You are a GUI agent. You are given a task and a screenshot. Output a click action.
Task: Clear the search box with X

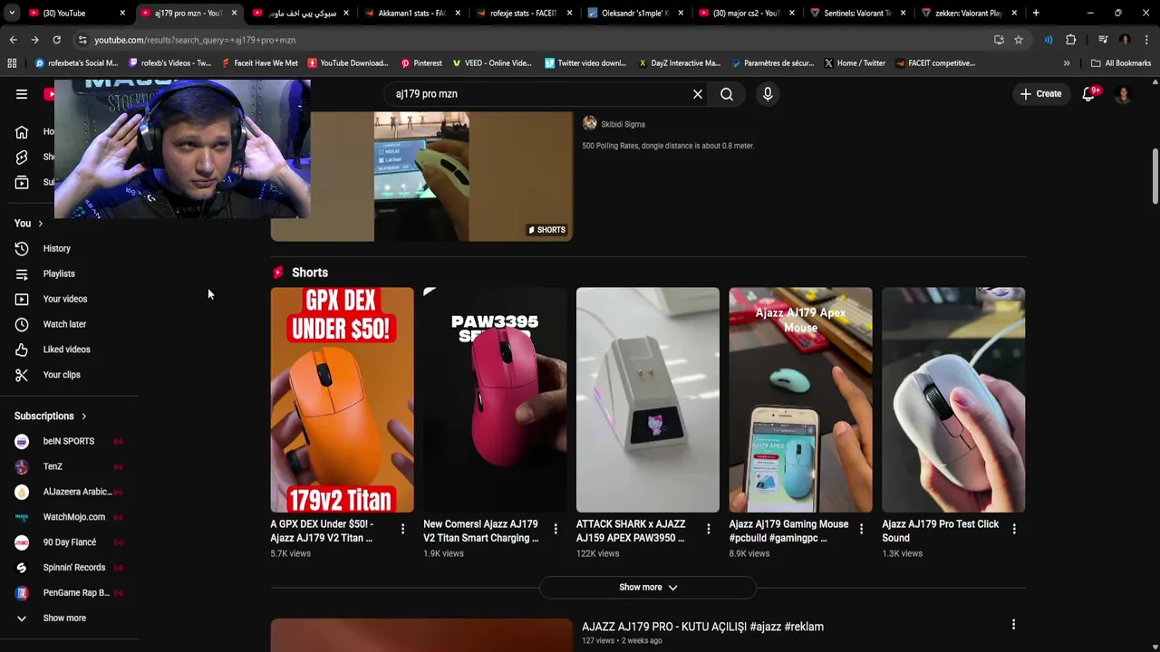[x=698, y=94]
